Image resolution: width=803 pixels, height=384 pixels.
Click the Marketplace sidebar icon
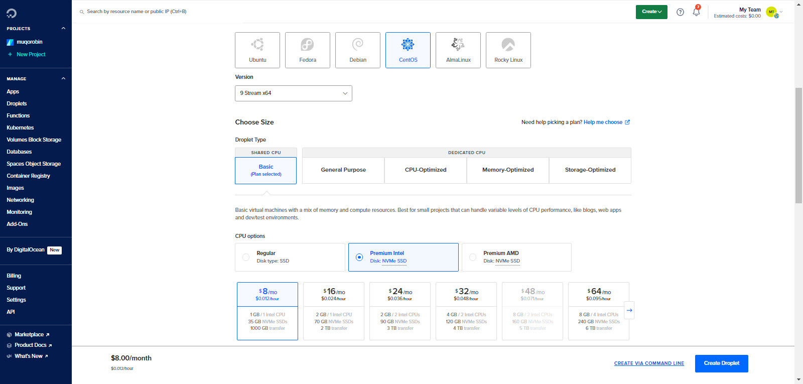(10, 335)
